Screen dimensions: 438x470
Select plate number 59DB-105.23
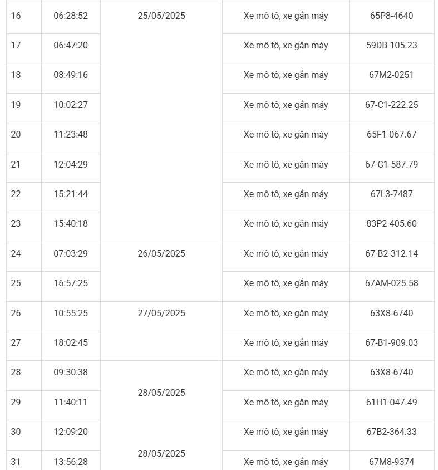pos(391,46)
